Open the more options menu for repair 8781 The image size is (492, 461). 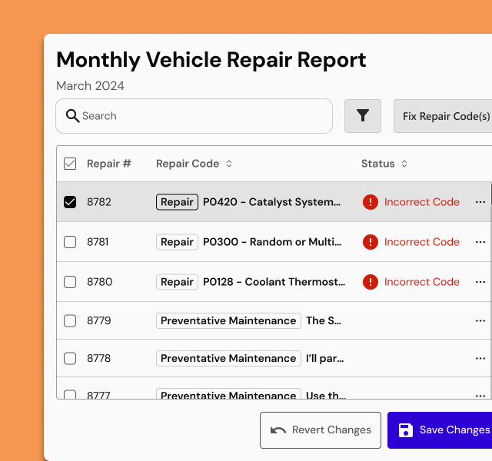[480, 242]
